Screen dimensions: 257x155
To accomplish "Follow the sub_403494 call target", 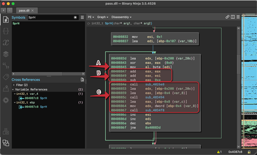I will [155, 97].
